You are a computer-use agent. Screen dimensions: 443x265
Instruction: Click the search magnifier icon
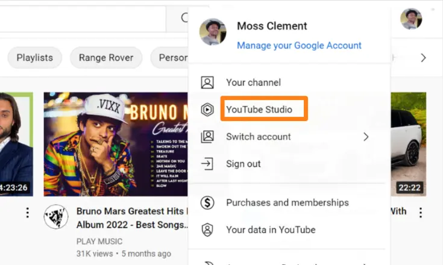pyautogui.click(x=184, y=18)
